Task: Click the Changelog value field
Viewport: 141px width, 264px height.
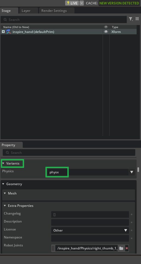Action: (90, 214)
